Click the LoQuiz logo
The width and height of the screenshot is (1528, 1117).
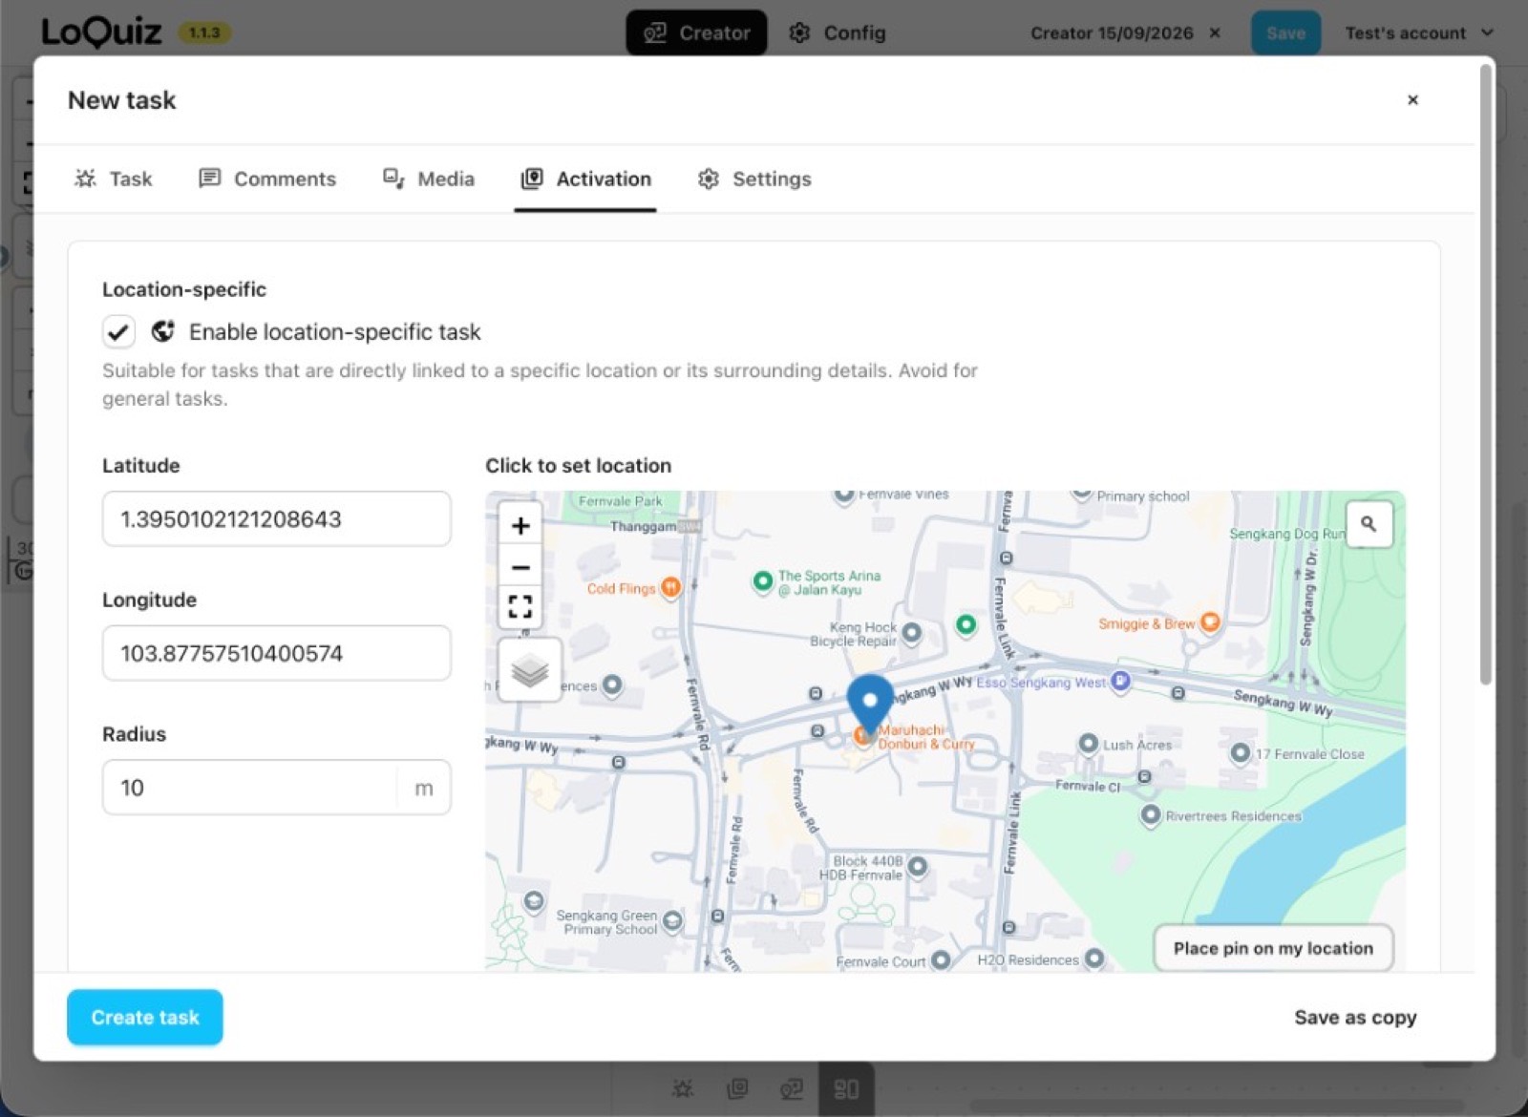pyautogui.click(x=101, y=32)
